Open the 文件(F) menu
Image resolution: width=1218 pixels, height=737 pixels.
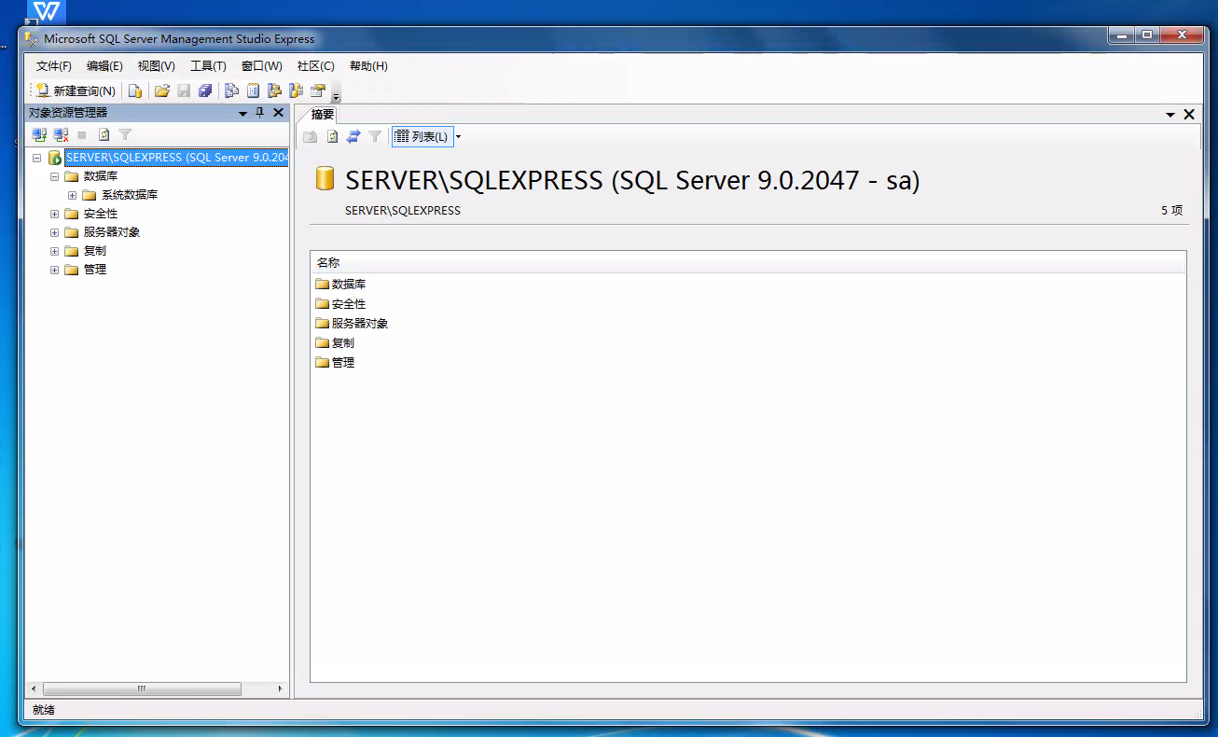point(54,66)
